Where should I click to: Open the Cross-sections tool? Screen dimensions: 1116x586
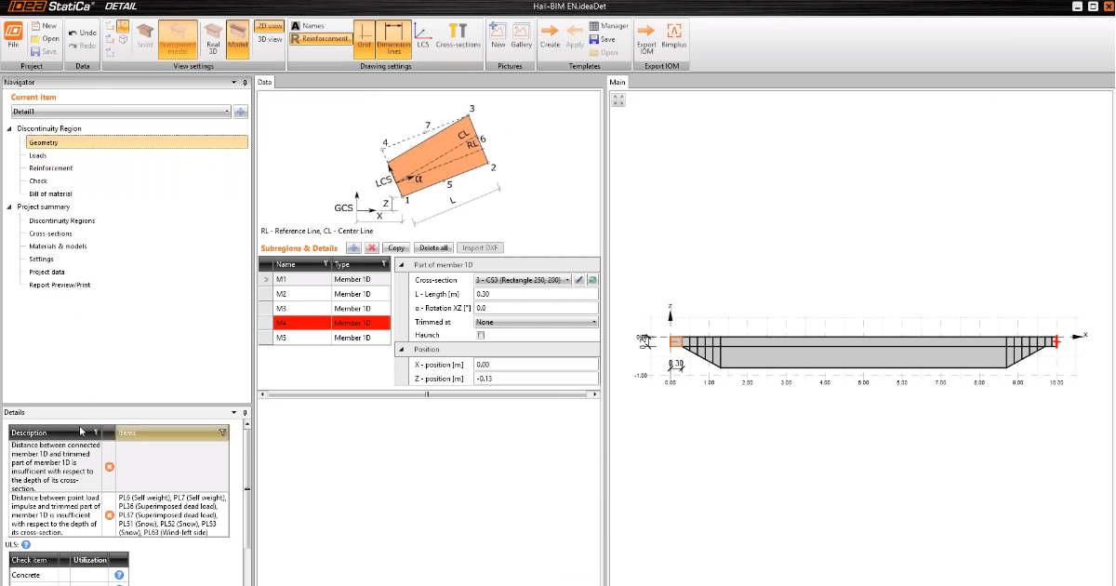point(458,35)
